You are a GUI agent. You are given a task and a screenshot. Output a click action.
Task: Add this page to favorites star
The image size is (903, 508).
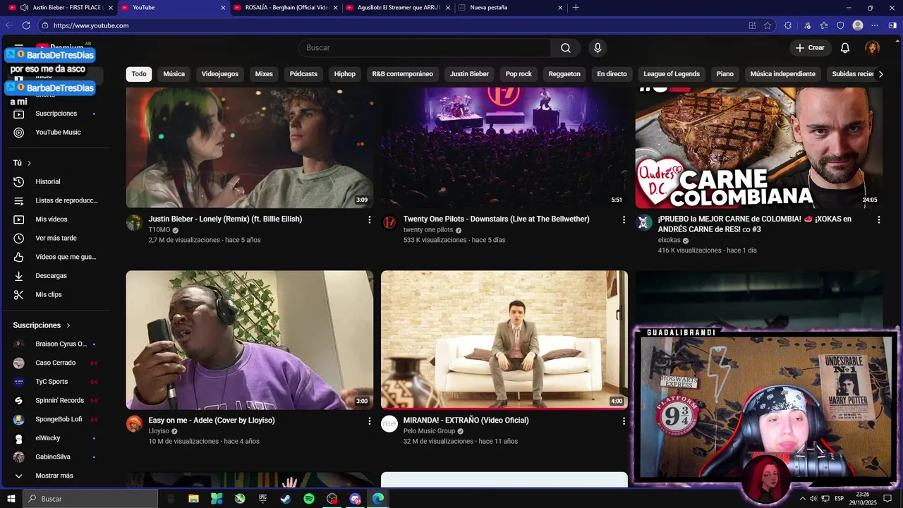tap(768, 25)
